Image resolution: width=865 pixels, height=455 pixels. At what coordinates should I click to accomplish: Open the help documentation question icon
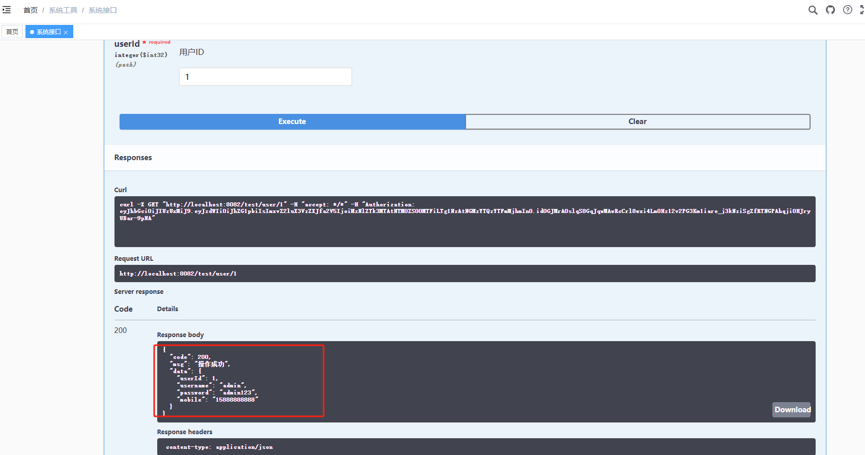[x=848, y=10]
